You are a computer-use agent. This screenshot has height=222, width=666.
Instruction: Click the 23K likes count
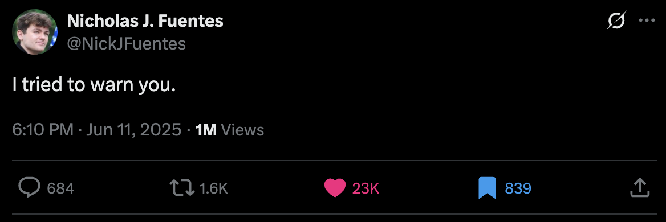pos(366,188)
